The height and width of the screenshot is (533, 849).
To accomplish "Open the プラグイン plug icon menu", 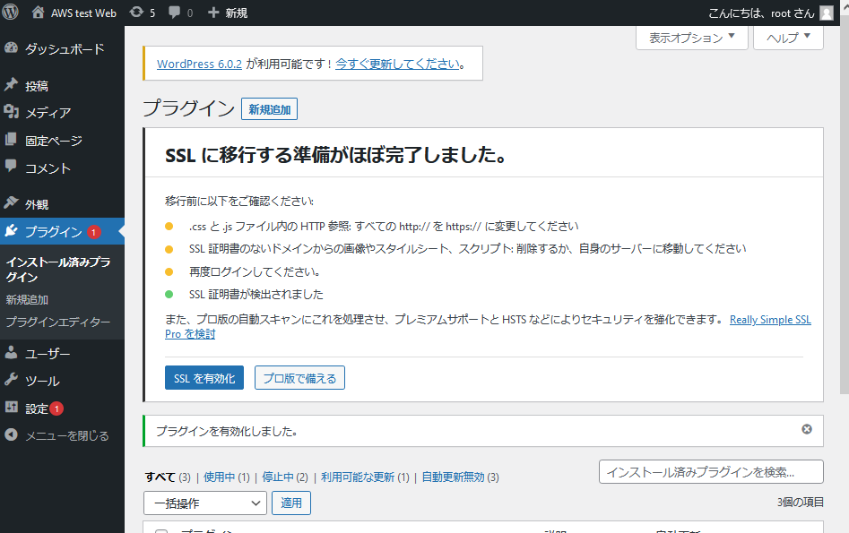I will pos(11,231).
